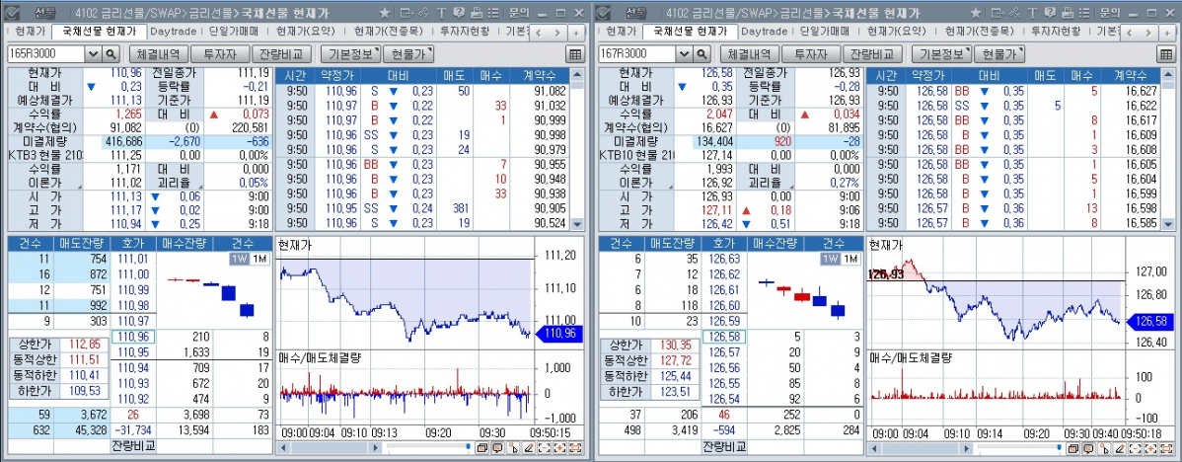Show previous tabs with left arrow in right window
The height and width of the screenshot is (462, 1182).
1130,33
